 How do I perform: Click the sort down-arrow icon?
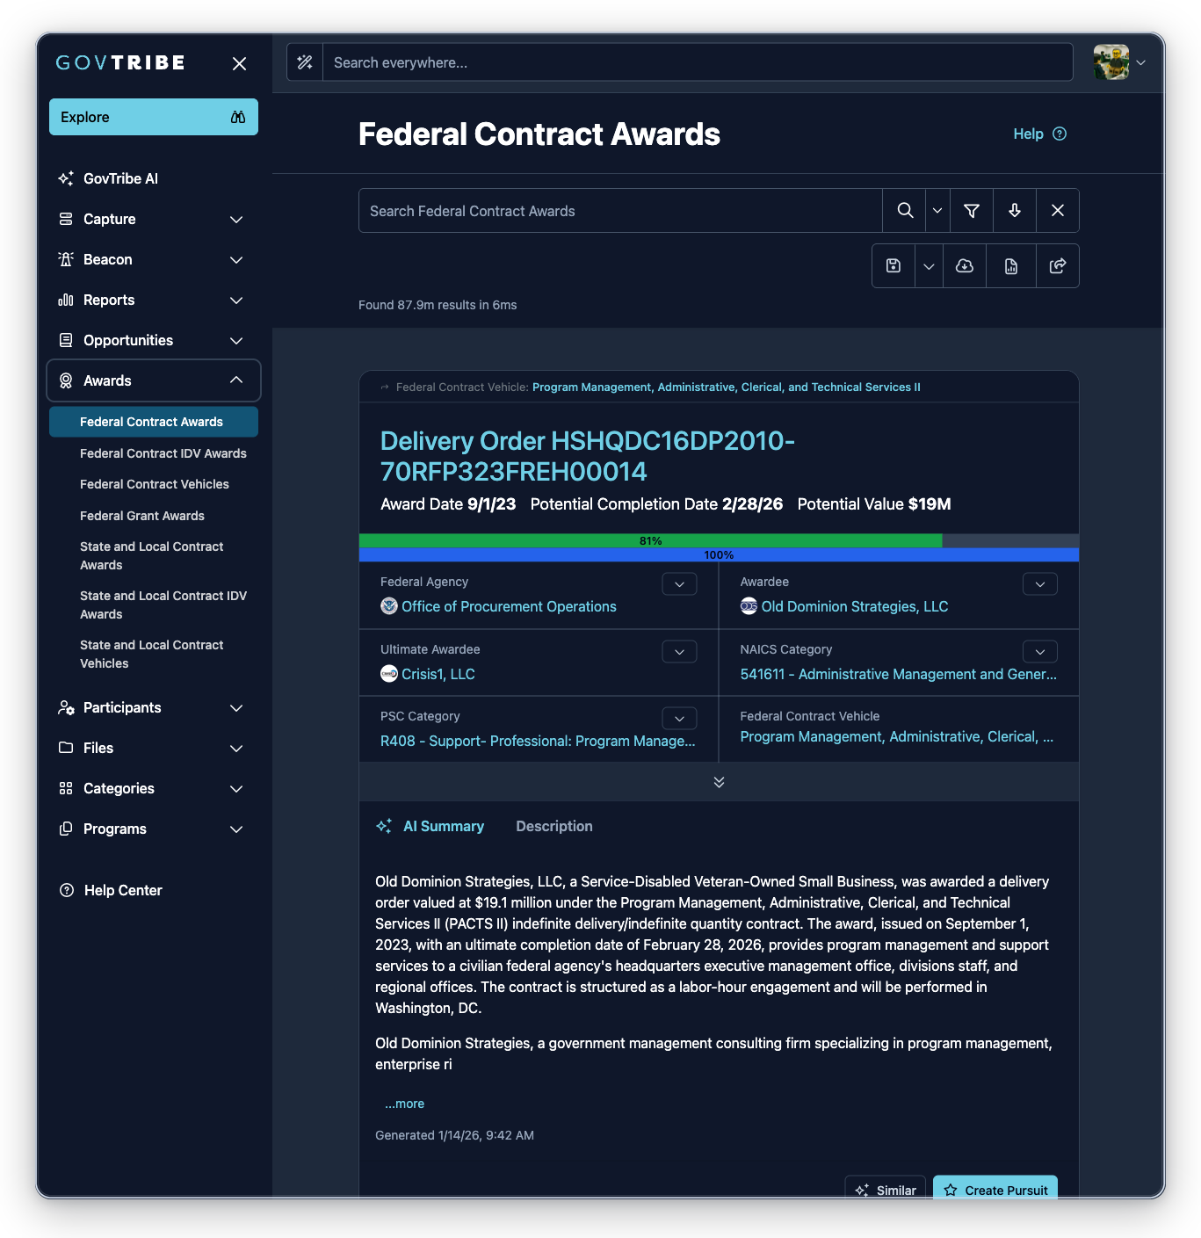coord(1015,211)
